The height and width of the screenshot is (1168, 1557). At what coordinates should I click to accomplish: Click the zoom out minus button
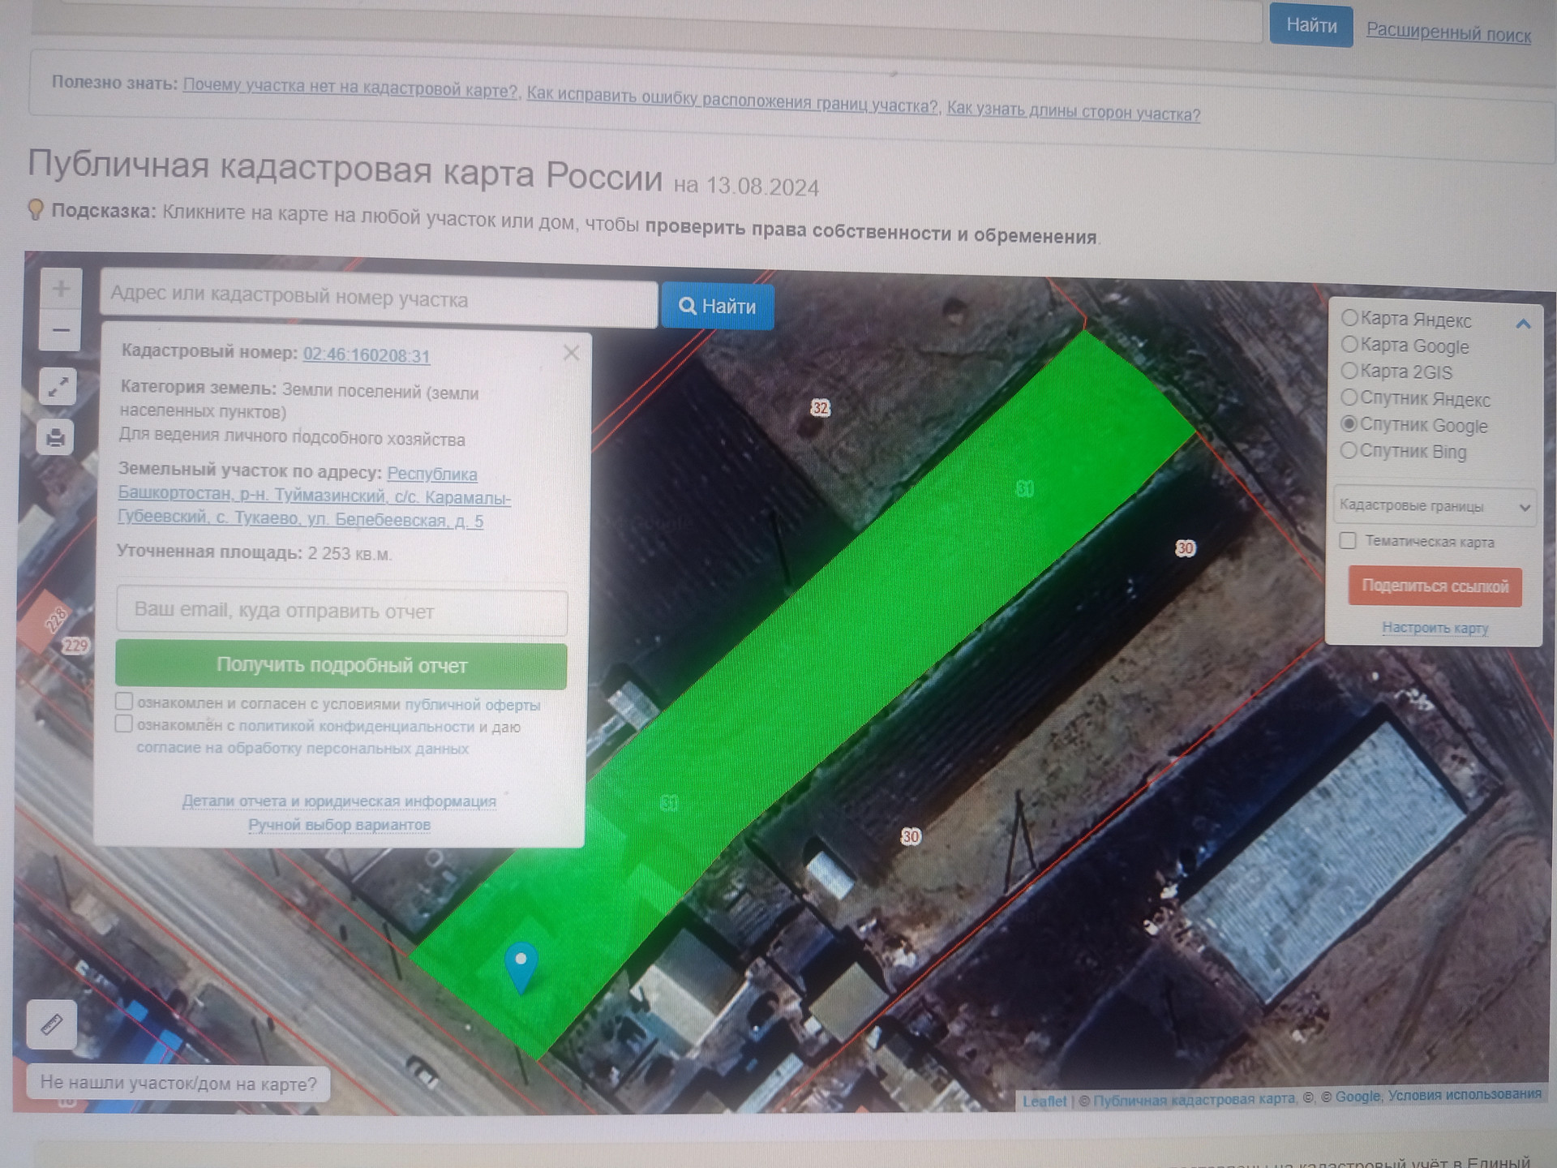coord(60,330)
